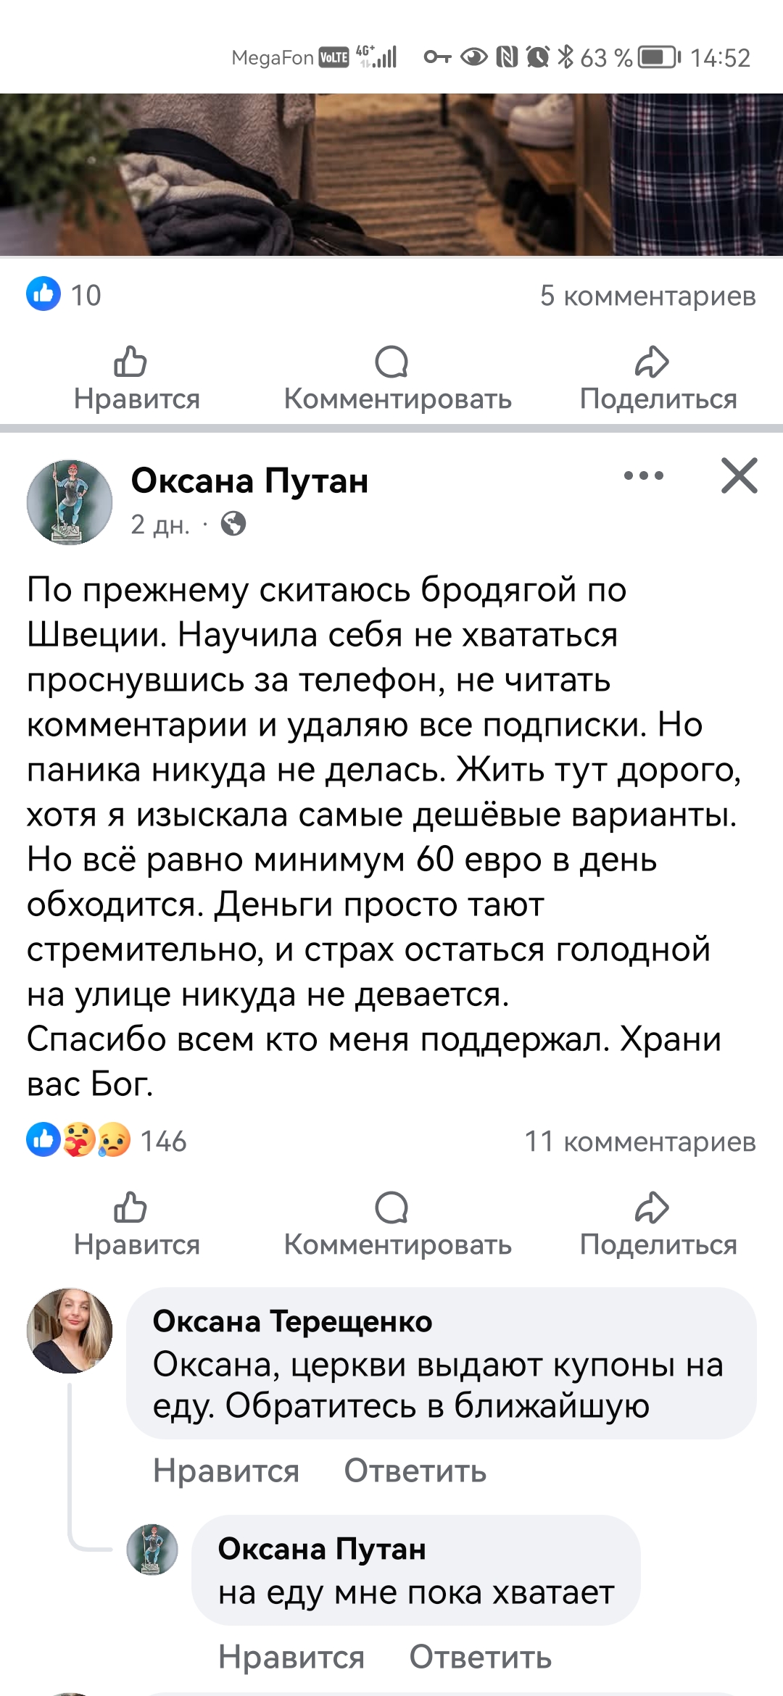Tap thumbs-up icon on Оксана Путан's post
The width and height of the screenshot is (783, 1696).
(x=130, y=1207)
